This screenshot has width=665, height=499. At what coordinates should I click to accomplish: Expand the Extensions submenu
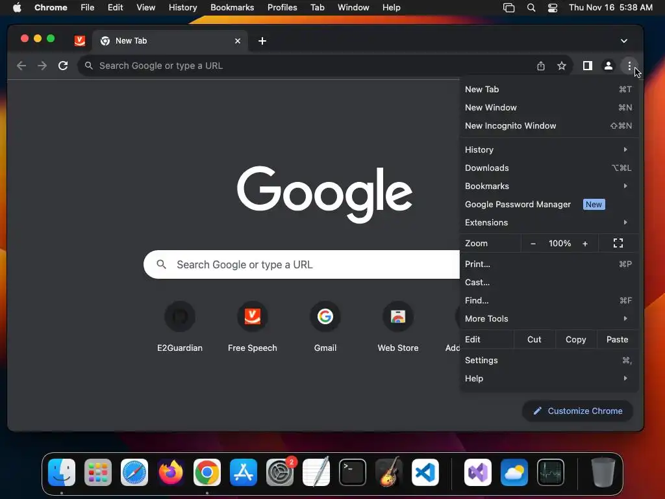coord(549,222)
